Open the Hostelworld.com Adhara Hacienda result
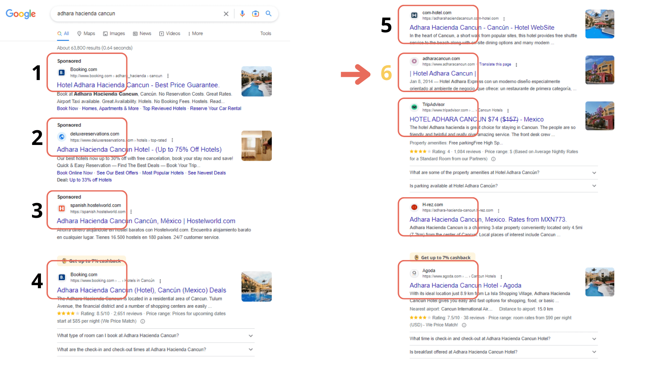 [146, 221]
